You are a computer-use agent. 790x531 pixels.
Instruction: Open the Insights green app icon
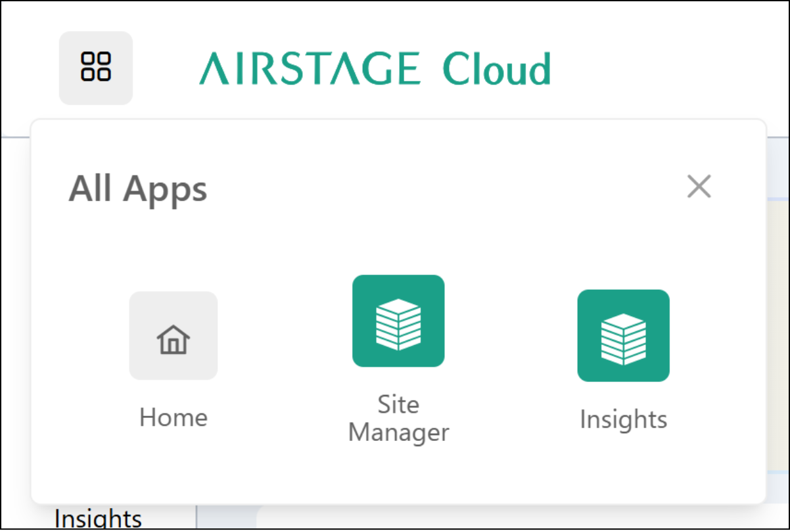[x=623, y=336]
